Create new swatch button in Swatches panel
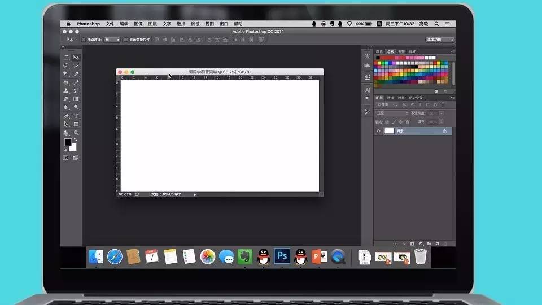This screenshot has width=542, height=305. pos(436,91)
